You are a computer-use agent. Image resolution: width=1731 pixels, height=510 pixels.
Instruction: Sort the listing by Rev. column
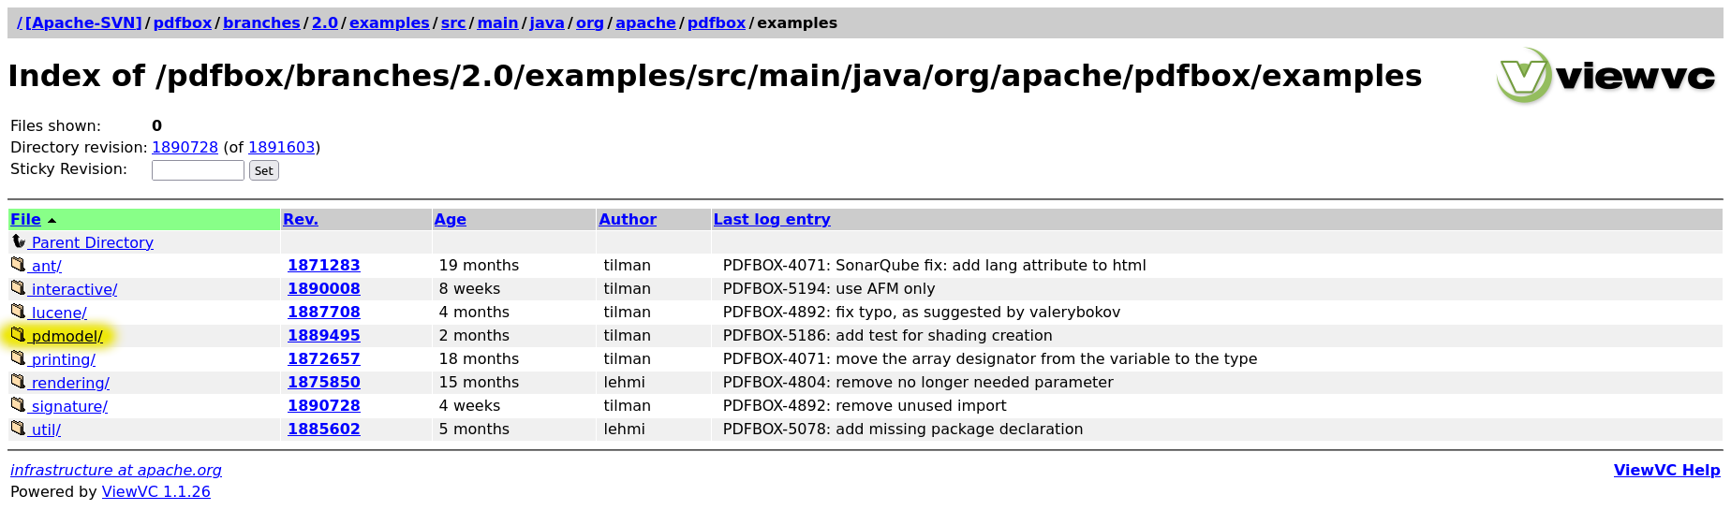coord(301,219)
